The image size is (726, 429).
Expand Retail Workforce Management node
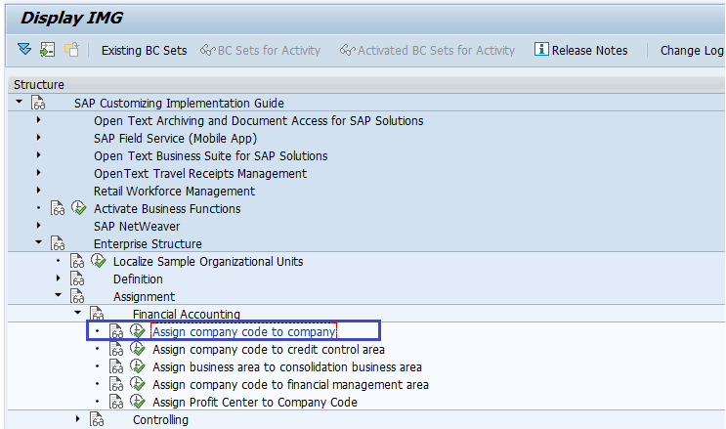(x=38, y=191)
